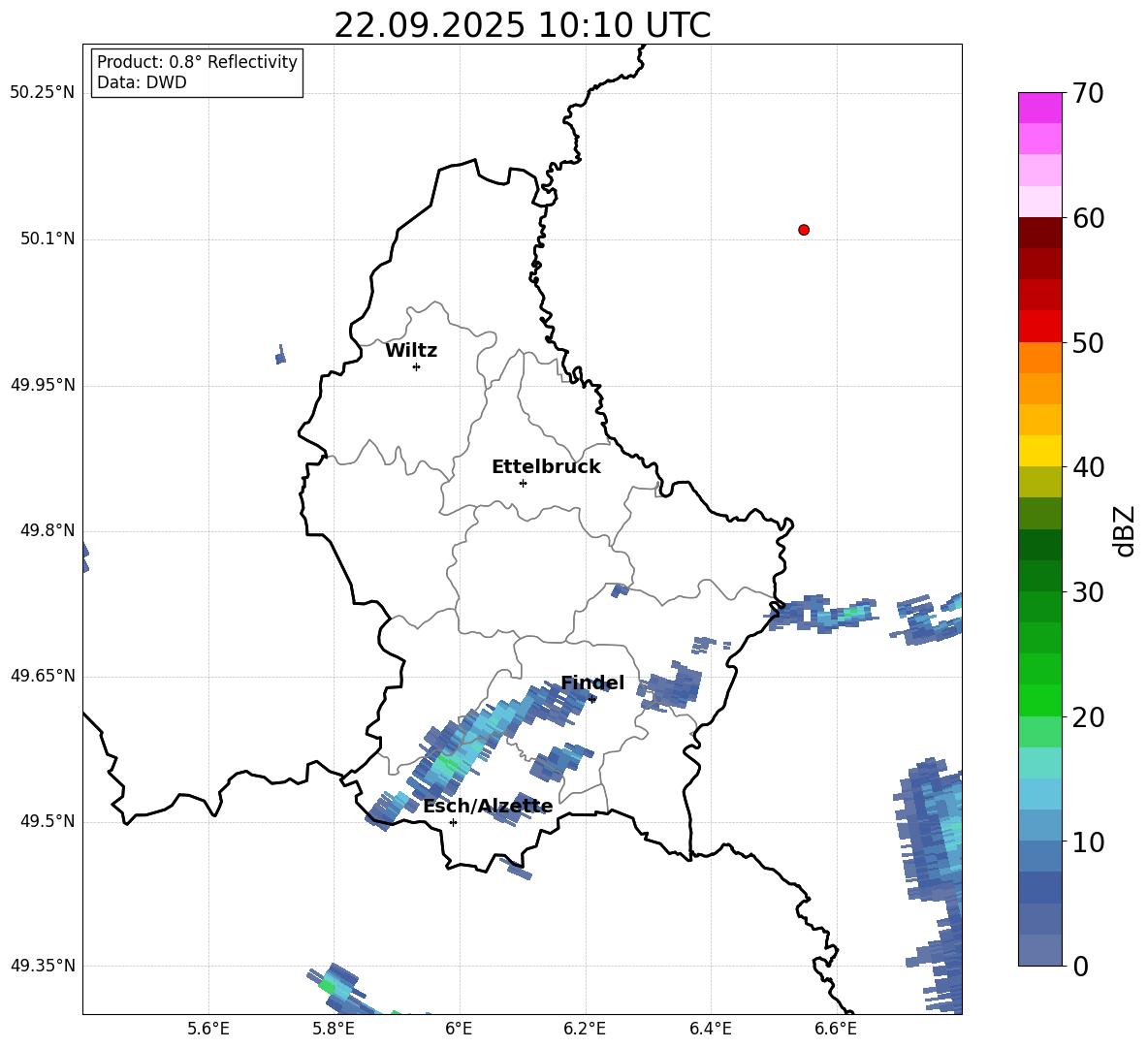This screenshot has width=1148, height=1048.
Task: Click the green radar echo southwest of Findel
Action: (447, 764)
